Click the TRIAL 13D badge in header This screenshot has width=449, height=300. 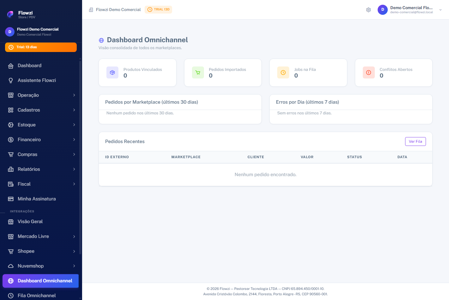pyautogui.click(x=158, y=9)
